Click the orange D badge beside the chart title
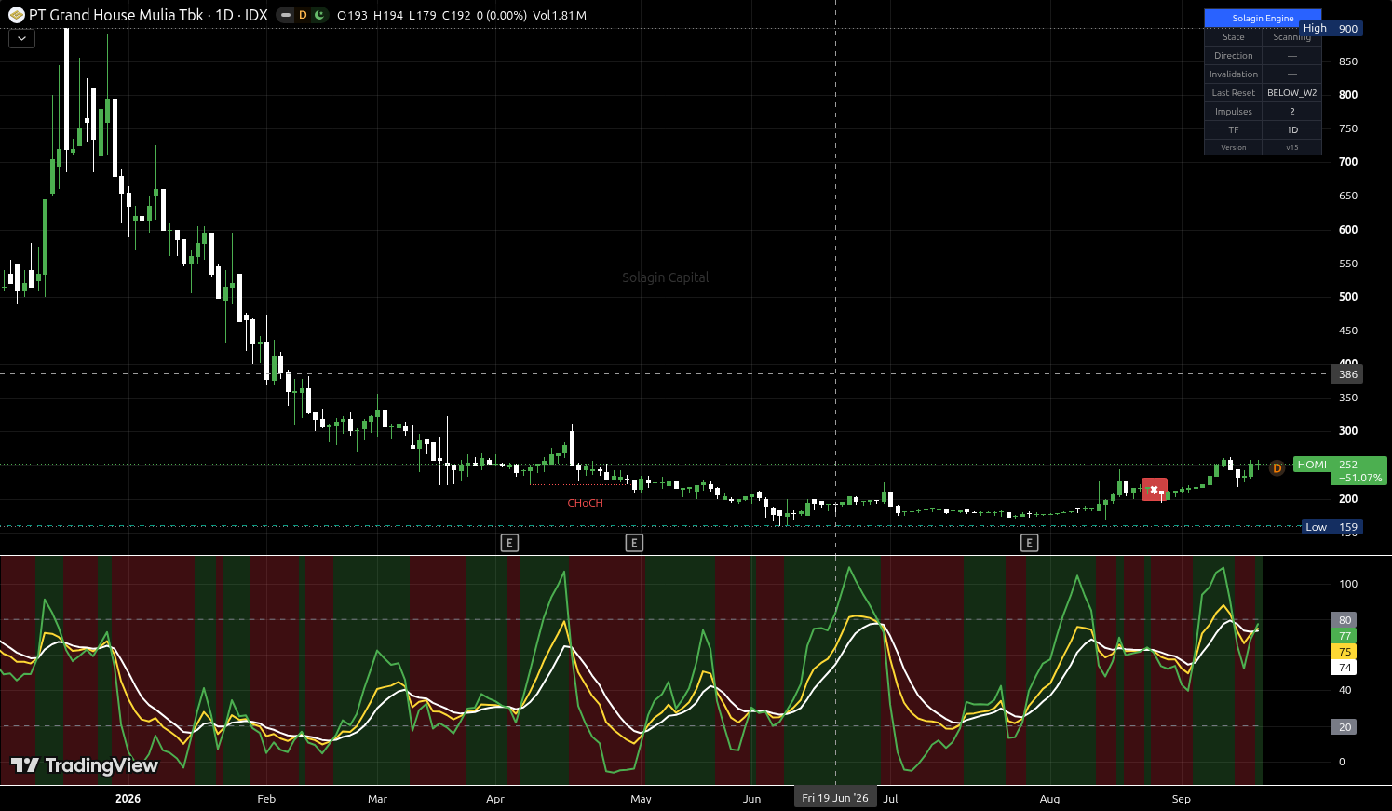 (x=303, y=15)
